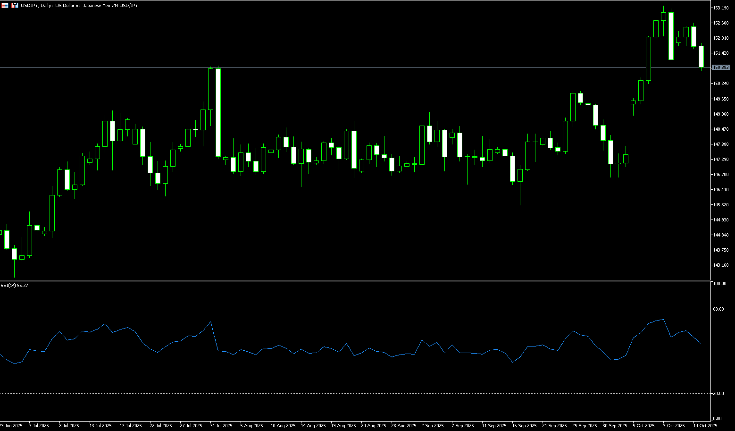Viewport: 735px width, 431px height.
Task: Select the tall white candle after 31 Jul
Action: (218, 112)
